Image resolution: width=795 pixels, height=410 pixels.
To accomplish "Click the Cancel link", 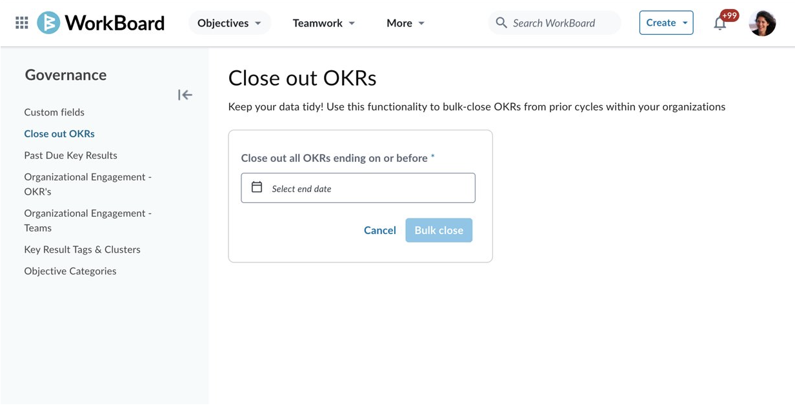I will [x=380, y=230].
